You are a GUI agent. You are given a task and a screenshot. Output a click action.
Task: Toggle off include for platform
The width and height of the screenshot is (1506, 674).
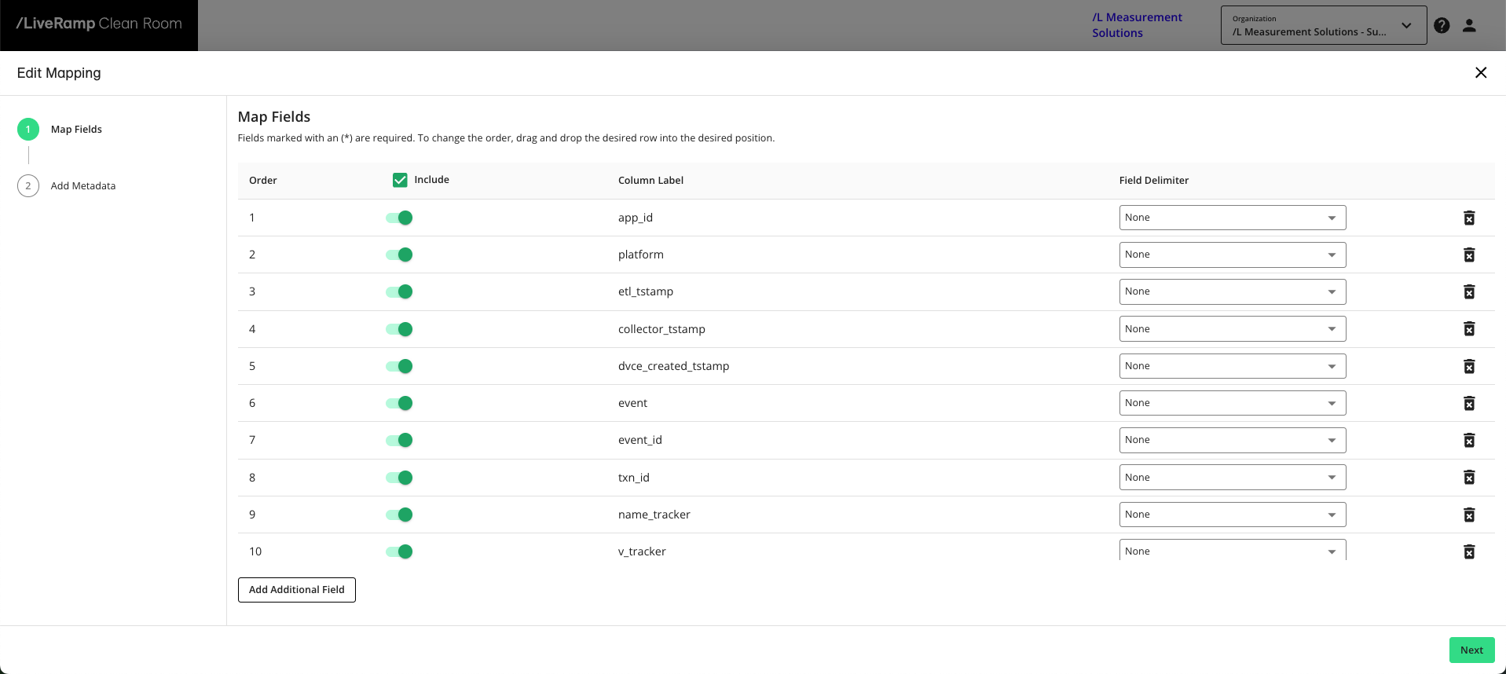(x=399, y=255)
